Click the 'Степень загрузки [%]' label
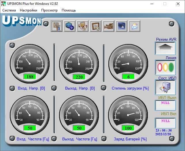The height and width of the screenshot is (151, 185). (130, 88)
